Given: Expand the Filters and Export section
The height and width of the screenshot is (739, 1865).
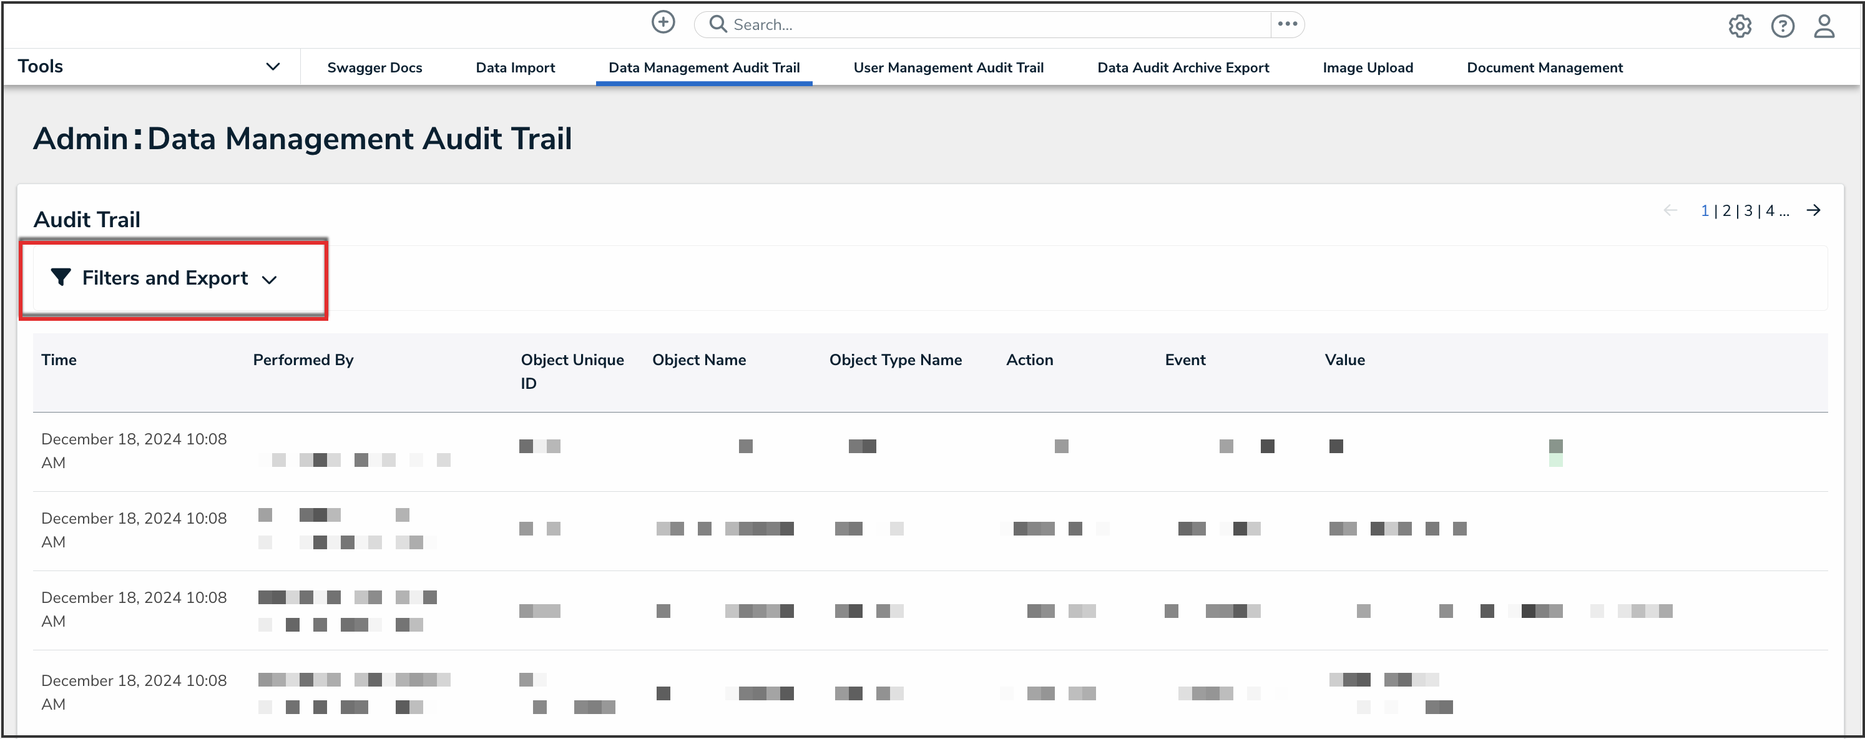Looking at the screenshot, I should 165,278.
